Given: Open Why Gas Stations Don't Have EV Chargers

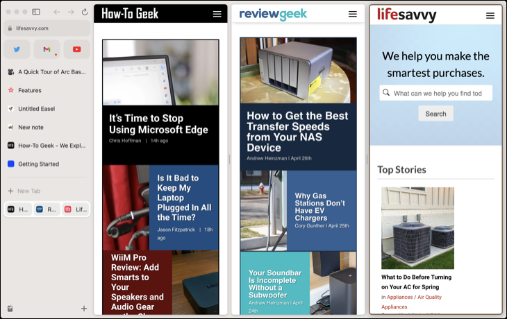Looking at the screenshot, I should (x=319, y=207).
